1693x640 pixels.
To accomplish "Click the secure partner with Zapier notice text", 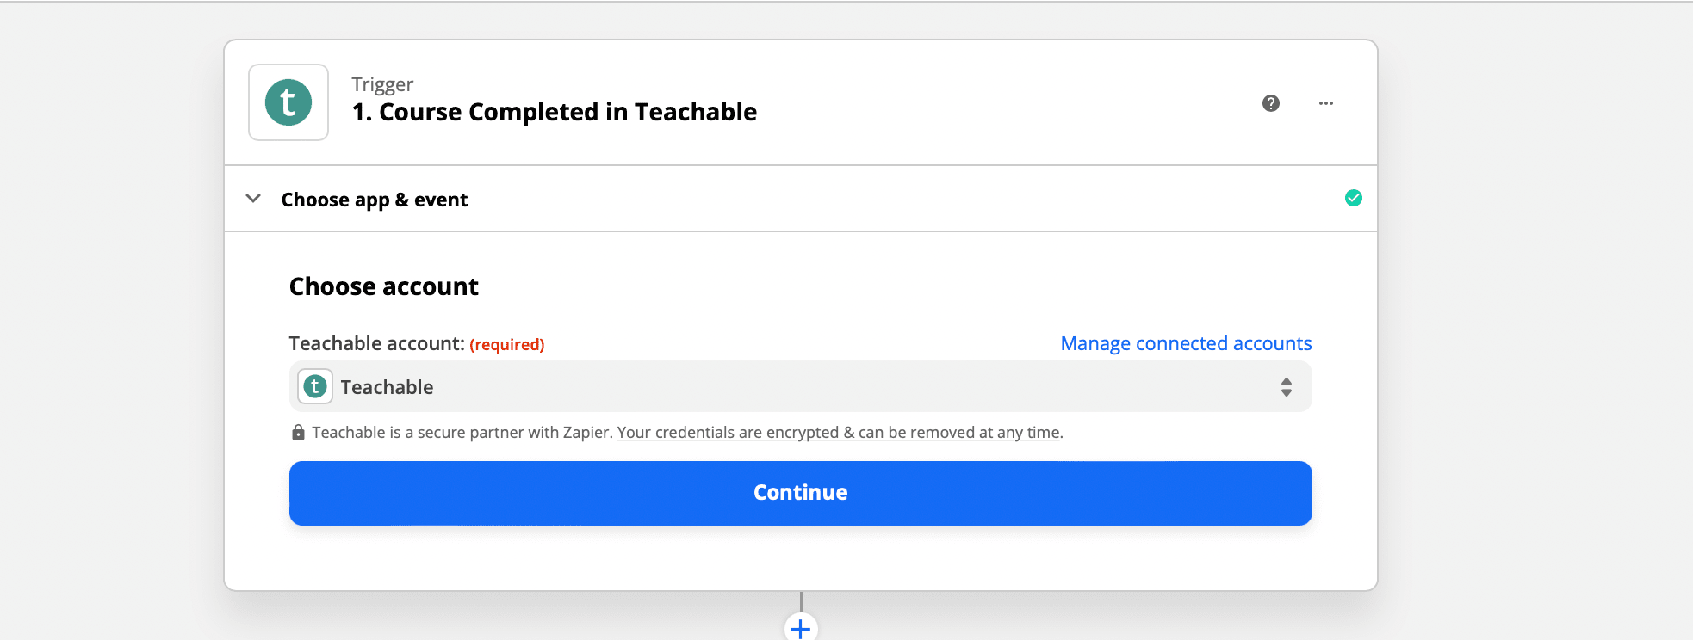I will point(462,432).
